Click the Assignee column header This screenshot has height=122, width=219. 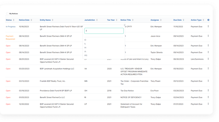point(155,20)
